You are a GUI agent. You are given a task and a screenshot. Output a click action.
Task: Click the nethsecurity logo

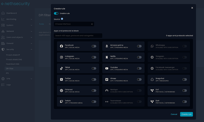pos(15,4)
